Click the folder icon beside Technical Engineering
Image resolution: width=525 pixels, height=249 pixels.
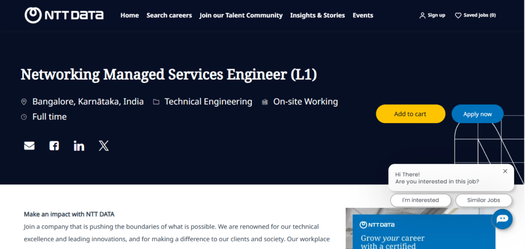click(156, 102)
